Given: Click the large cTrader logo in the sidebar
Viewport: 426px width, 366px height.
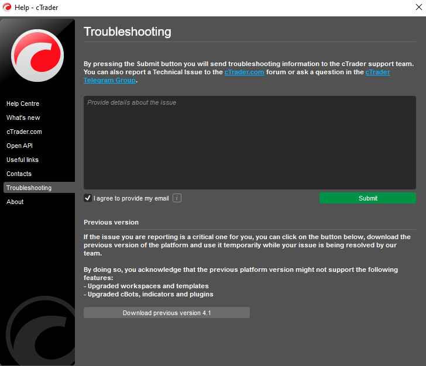Looking at the screenshot, I should [x=37, y=56].
